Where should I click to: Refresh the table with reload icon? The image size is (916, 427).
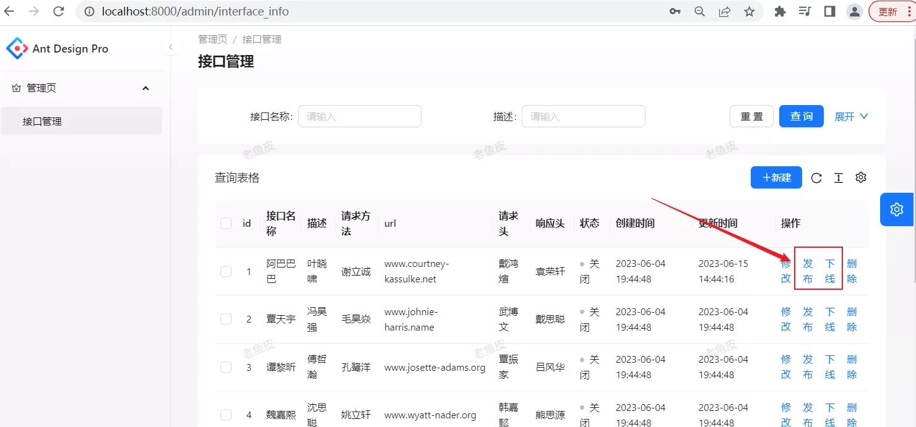click(x=816, y=178)
